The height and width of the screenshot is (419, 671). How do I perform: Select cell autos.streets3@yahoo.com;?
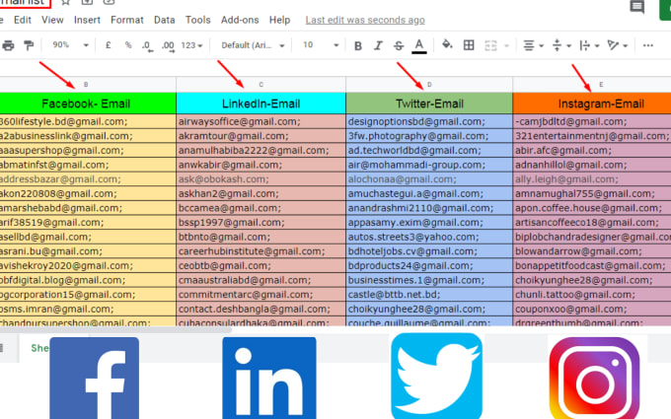click(x=429, y=237)
